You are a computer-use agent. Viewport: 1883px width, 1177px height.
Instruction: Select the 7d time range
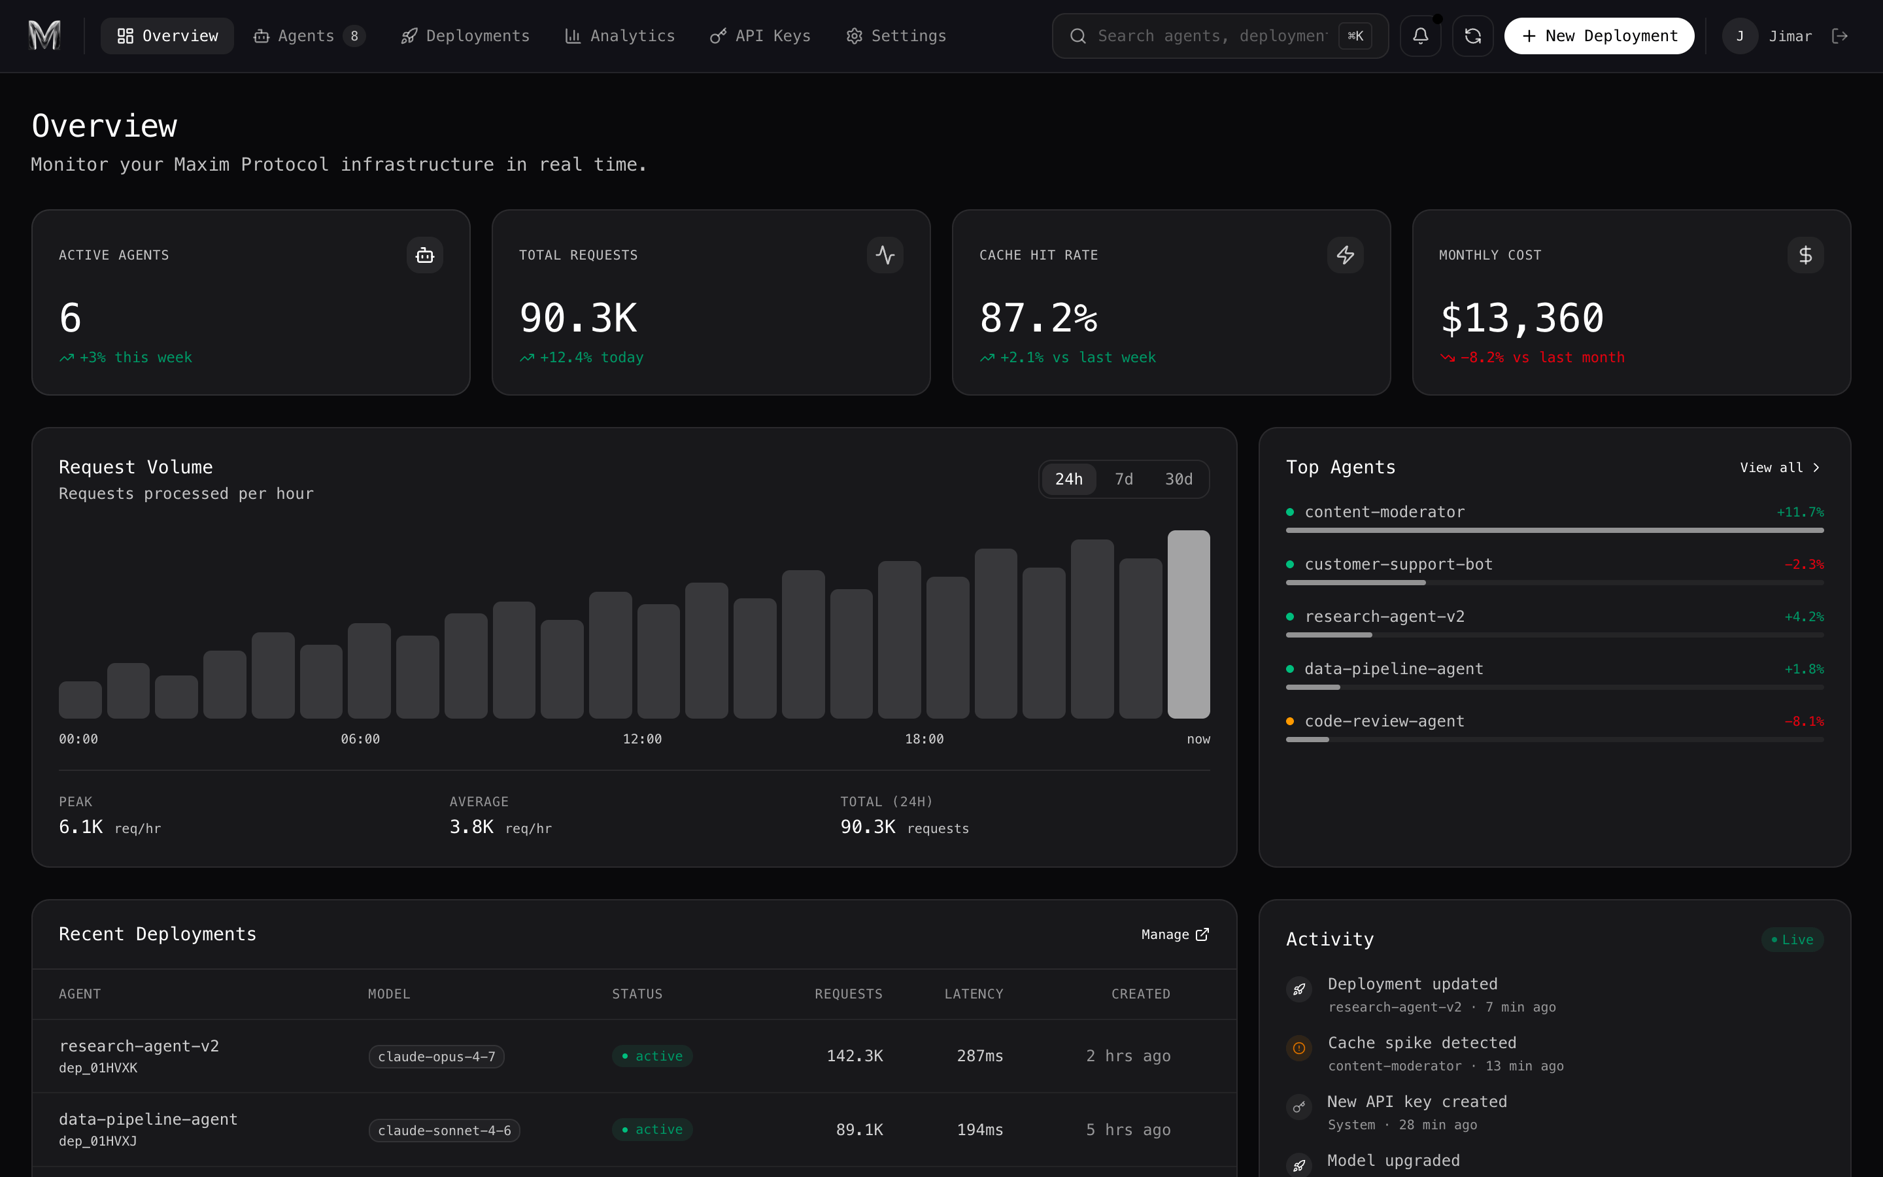pyautogui.click(x=1123, y=479)
